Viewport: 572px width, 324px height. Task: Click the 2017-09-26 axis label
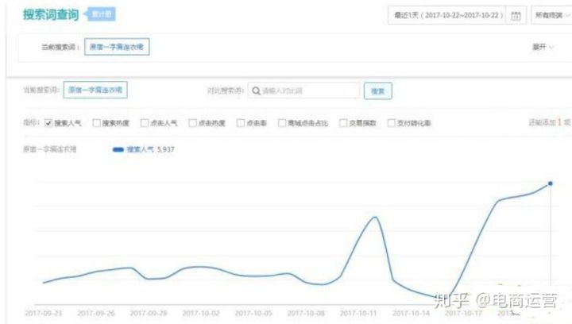pos(96,313)
